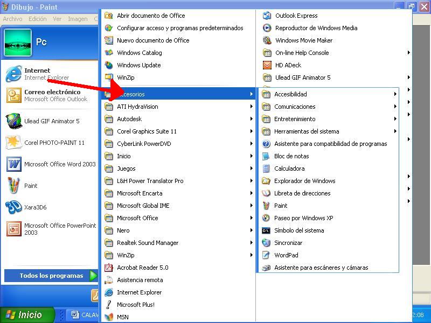Expand the Comunicaciones submenu arrow
This screenshot has height=323, width=431.
[395, 107]
